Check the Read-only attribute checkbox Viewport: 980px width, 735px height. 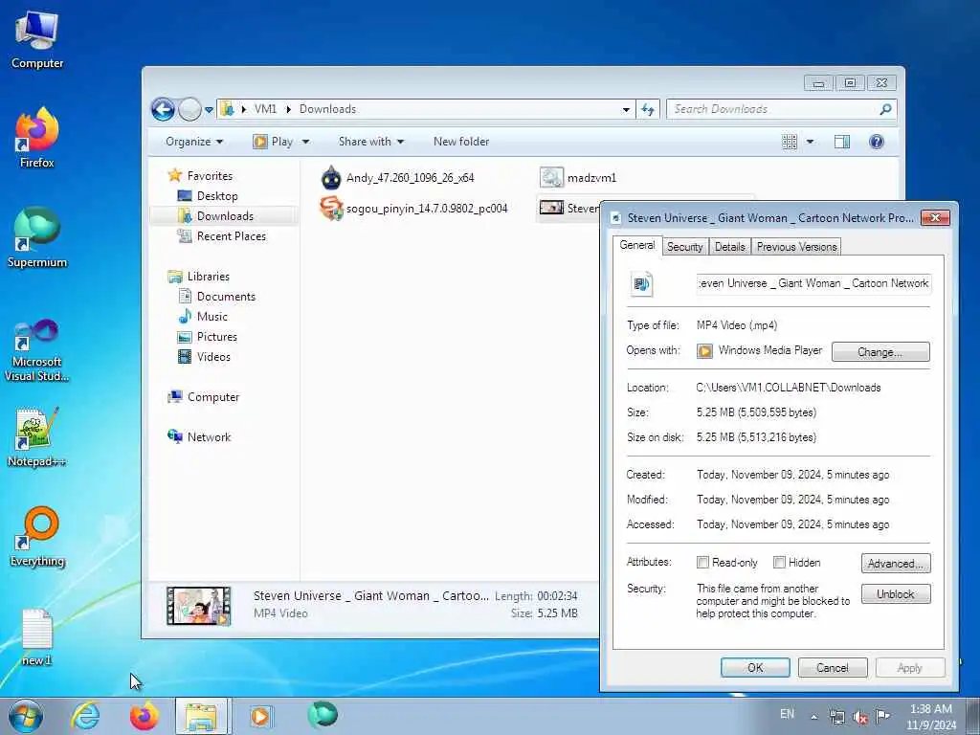702,563
